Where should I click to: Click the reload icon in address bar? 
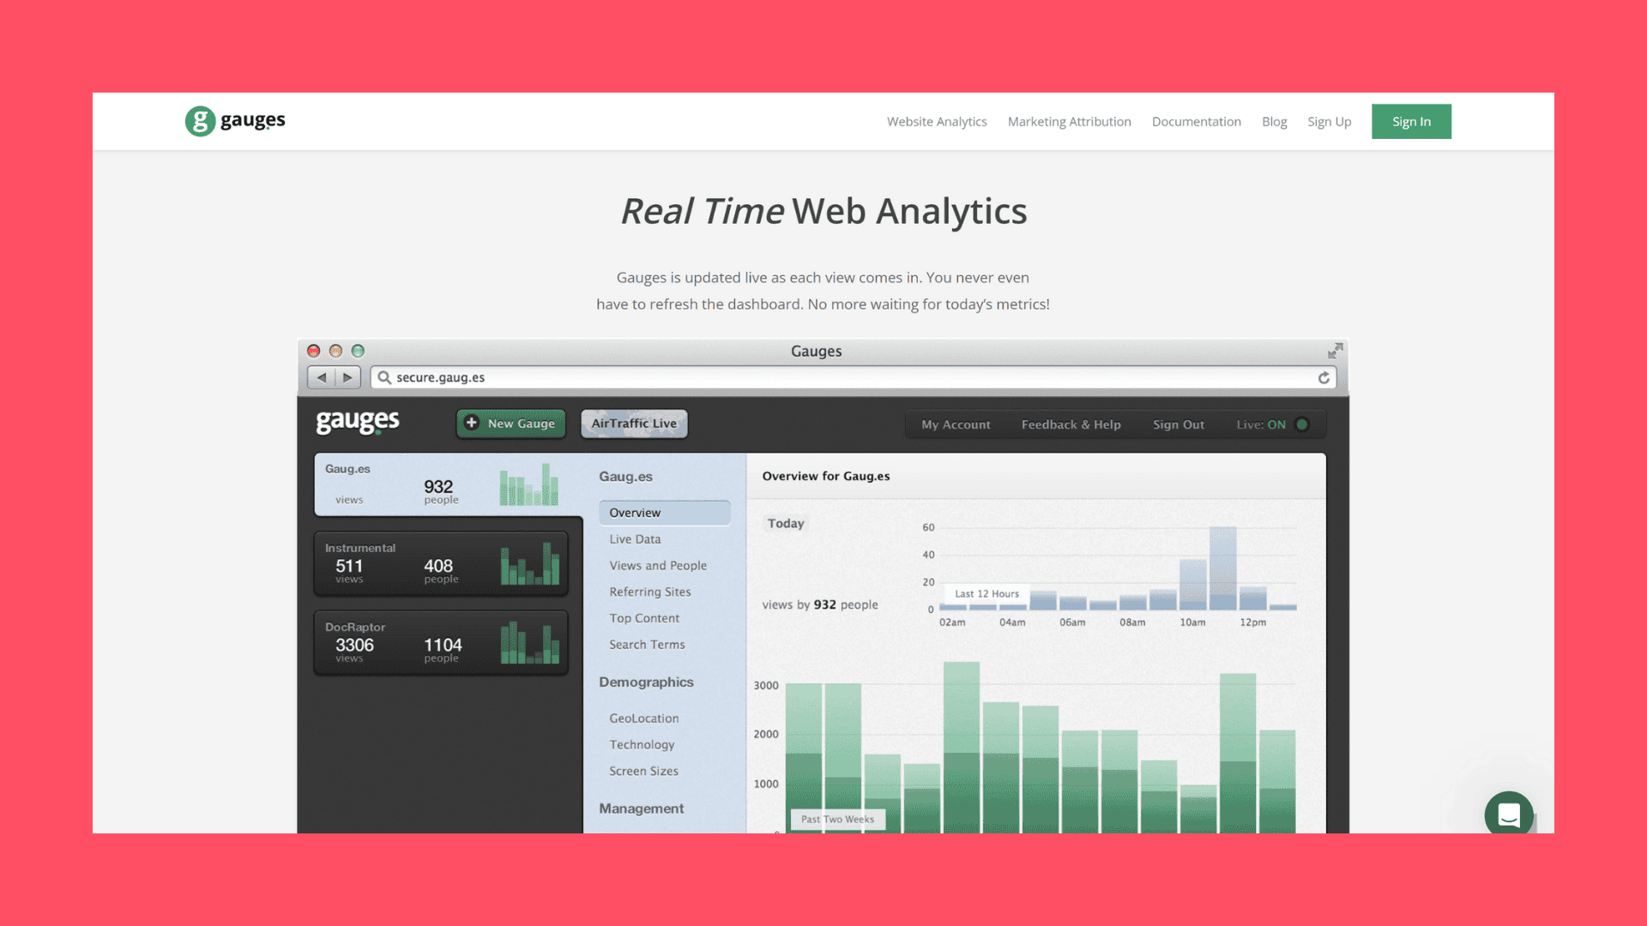pyautogui.click(x=1324, y=377)
